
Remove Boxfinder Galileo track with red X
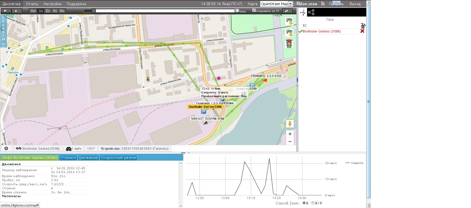(x=362, y=31)
